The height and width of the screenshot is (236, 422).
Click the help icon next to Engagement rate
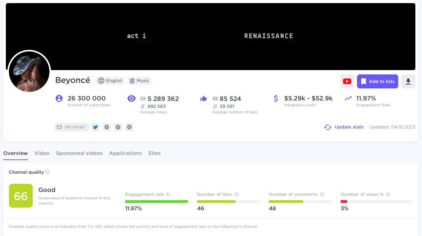click(168, 194)
